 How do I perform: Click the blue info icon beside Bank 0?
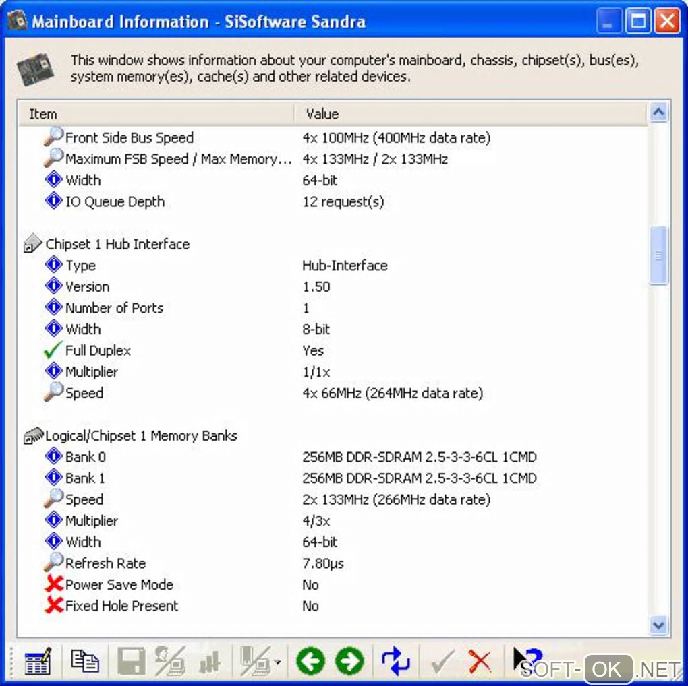point(53,456)
